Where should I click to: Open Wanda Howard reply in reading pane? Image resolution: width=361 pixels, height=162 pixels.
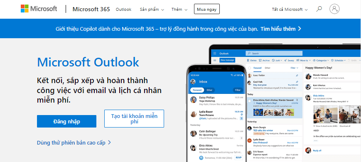pyautogui.click(x=332, y=76)
